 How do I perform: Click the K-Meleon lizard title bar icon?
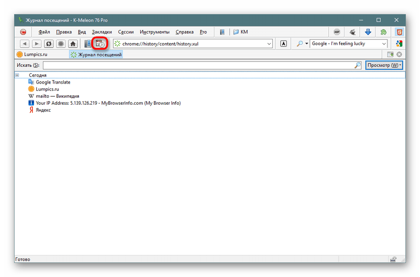21,20
